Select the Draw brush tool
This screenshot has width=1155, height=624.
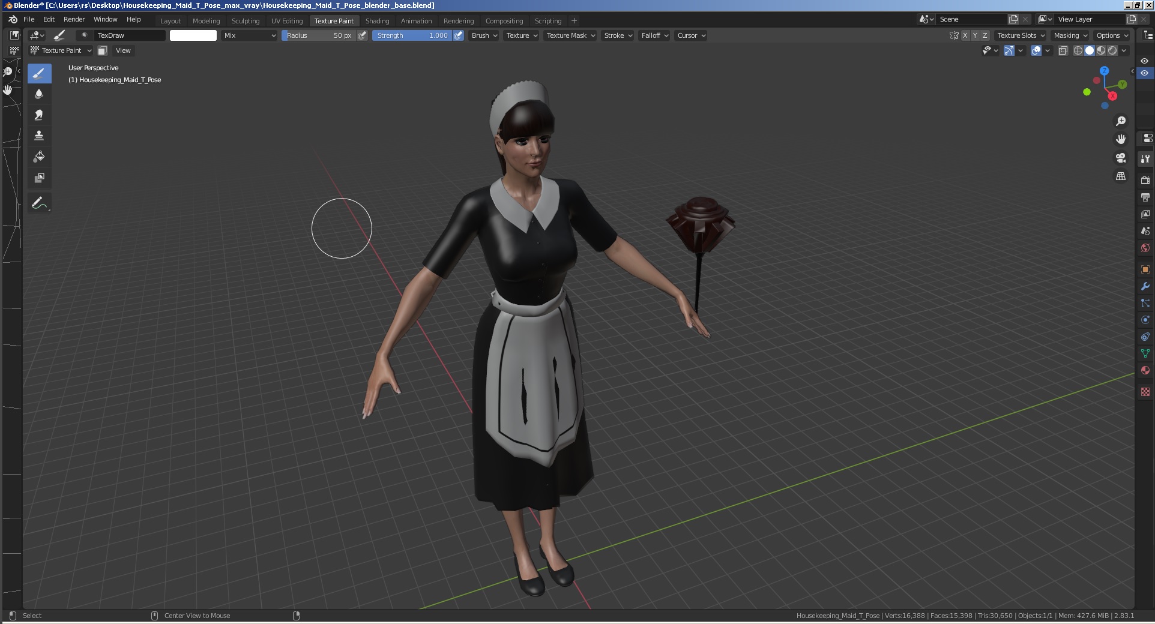point(39,74)
